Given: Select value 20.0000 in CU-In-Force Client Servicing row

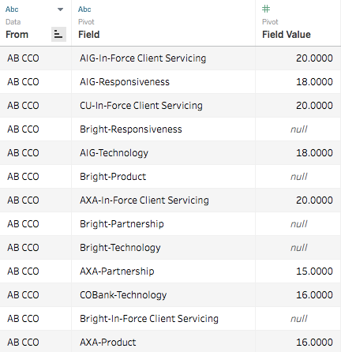Looking at the screenshot, I should (314, 106).
